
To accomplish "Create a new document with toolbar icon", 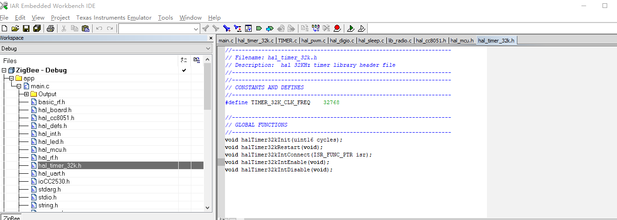I will 5,28.
